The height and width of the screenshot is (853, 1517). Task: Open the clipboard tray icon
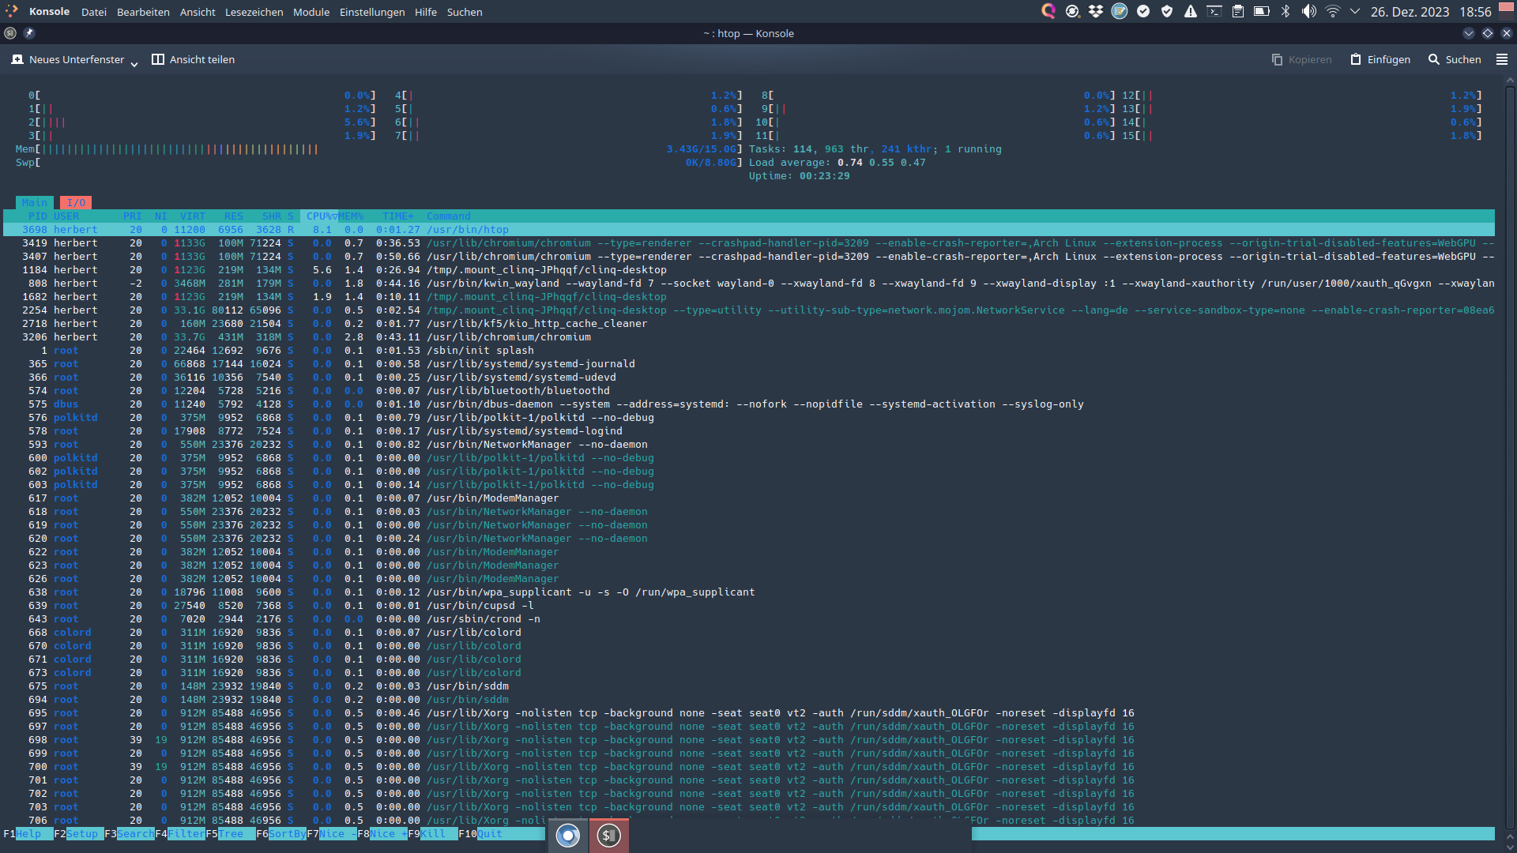(x=1238, y=11)
